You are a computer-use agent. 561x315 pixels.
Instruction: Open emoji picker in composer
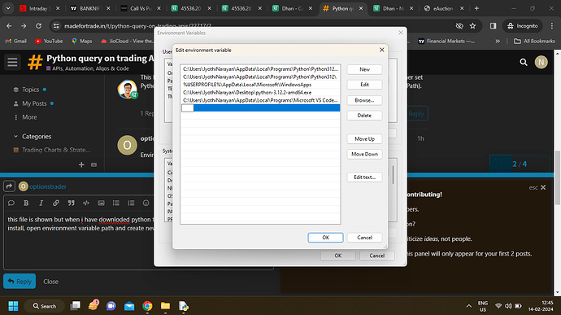pyautogui.click(x=146, y=203)
